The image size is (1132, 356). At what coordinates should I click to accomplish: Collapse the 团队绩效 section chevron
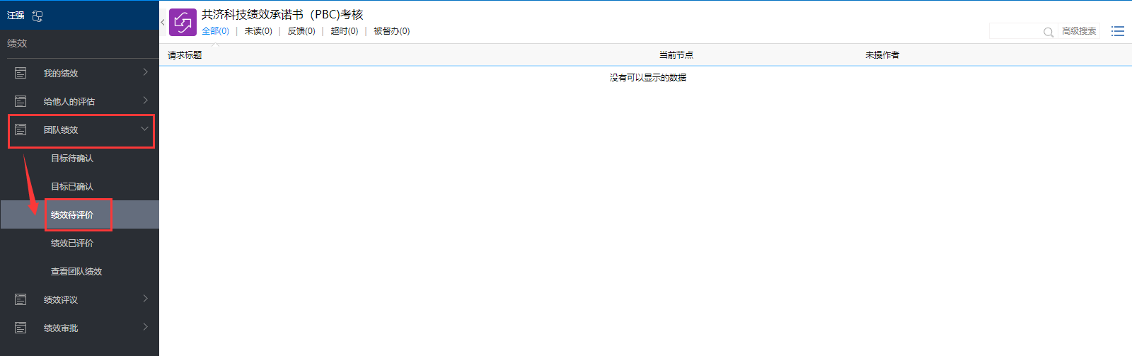(144, 129)
